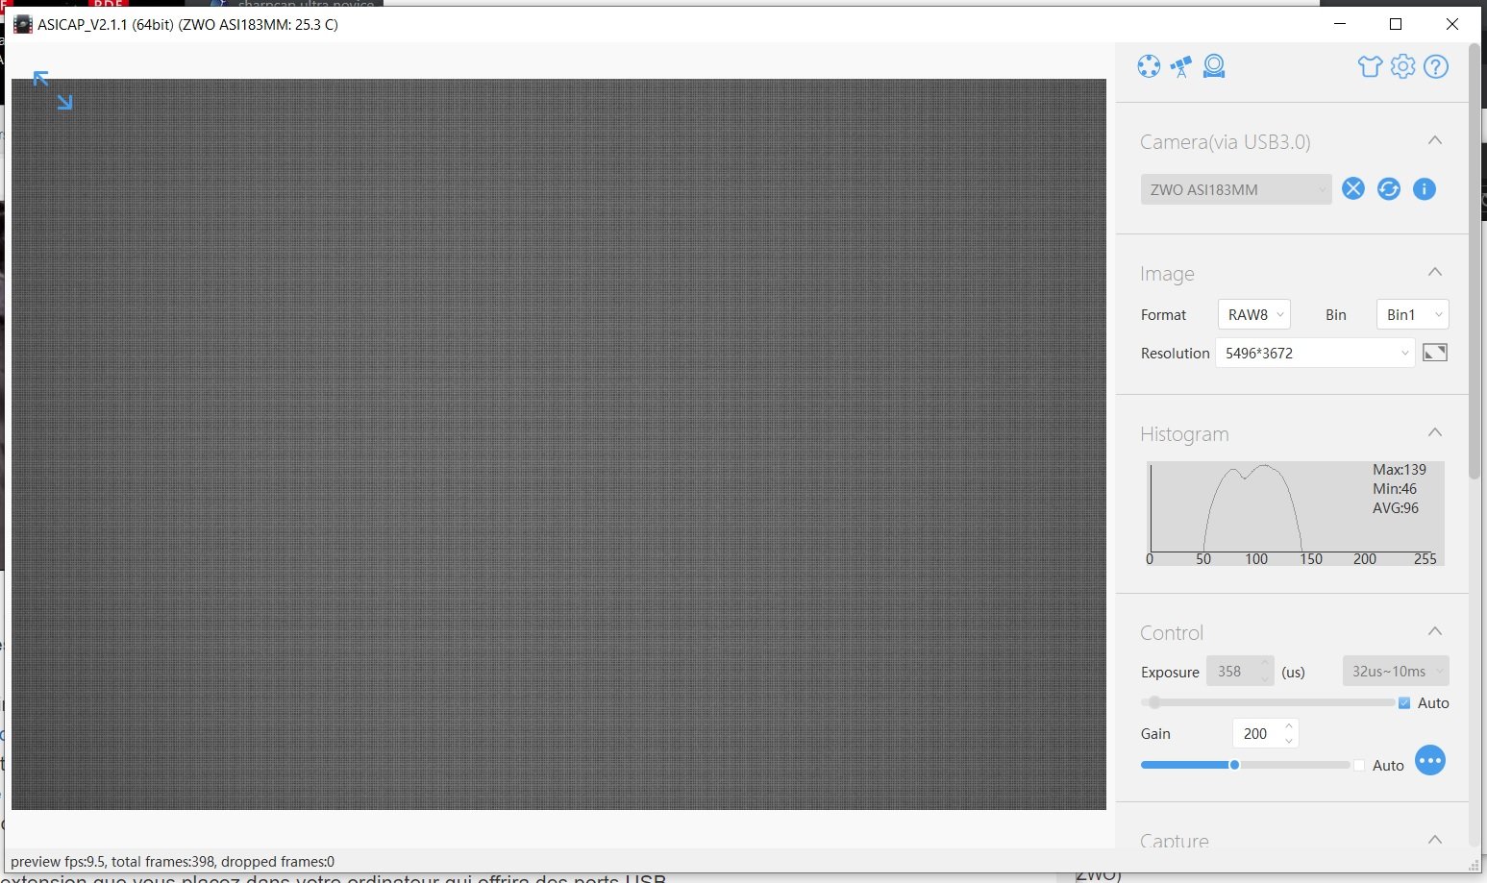1487x883 pixels.
Task: Click the resolution aspect icon
Action: [1435, 353]
